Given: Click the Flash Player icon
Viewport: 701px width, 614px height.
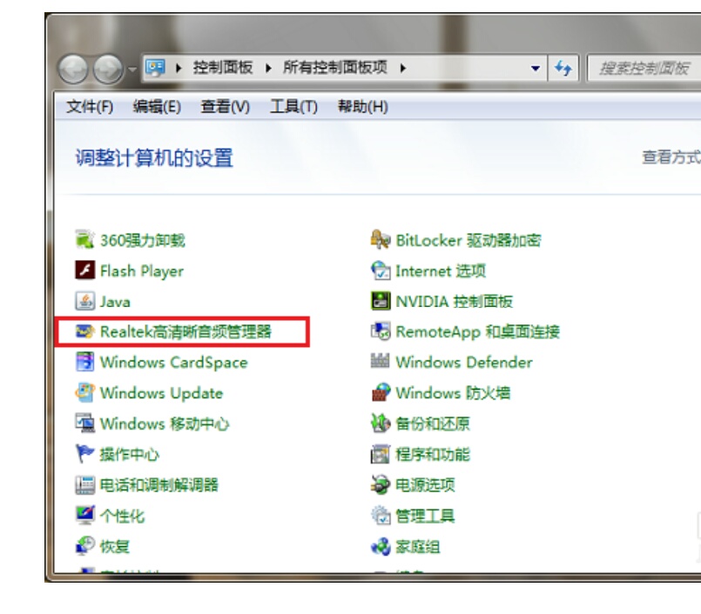Looking at the screenshot, I should click(x=84, y=270).
